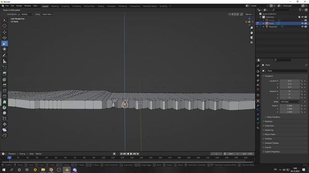Expand the Viewport Display panel
Viewport: 309px width, 173px height.
(271, 143)
